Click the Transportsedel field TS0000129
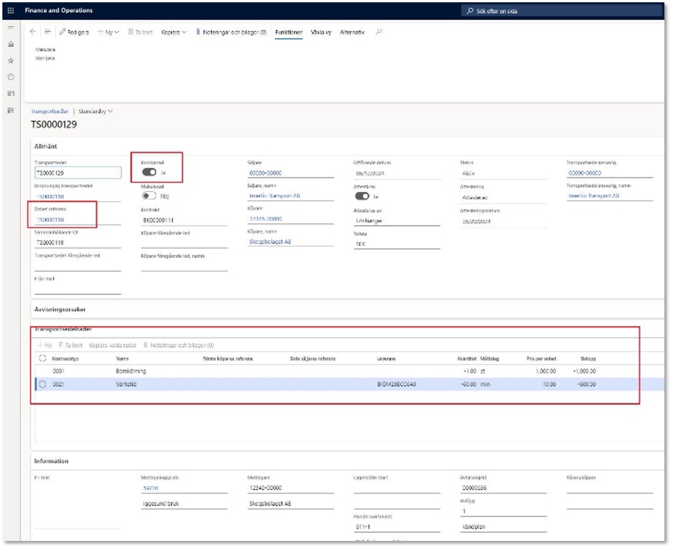The width and height of the screenshot is (673, 550). click(x=78, y=173)
